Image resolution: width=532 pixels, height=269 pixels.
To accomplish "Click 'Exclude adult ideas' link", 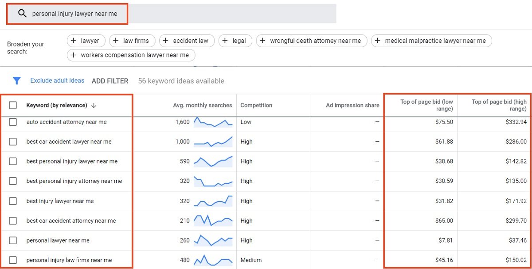I will (57, 80).
